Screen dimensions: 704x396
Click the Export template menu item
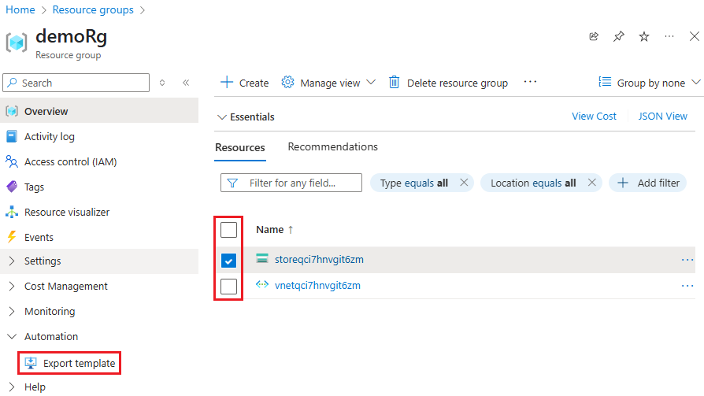click(x=79, y=363)
